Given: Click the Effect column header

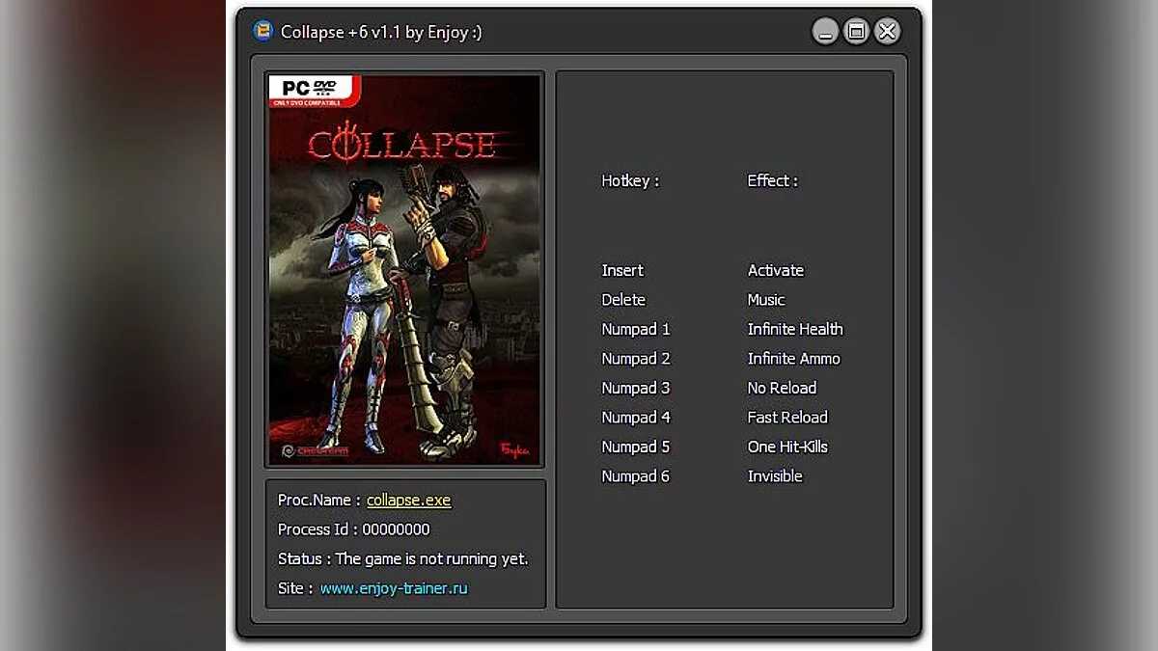Looking at the screenshot, I should pyautogui.click(x=772, y=180).
